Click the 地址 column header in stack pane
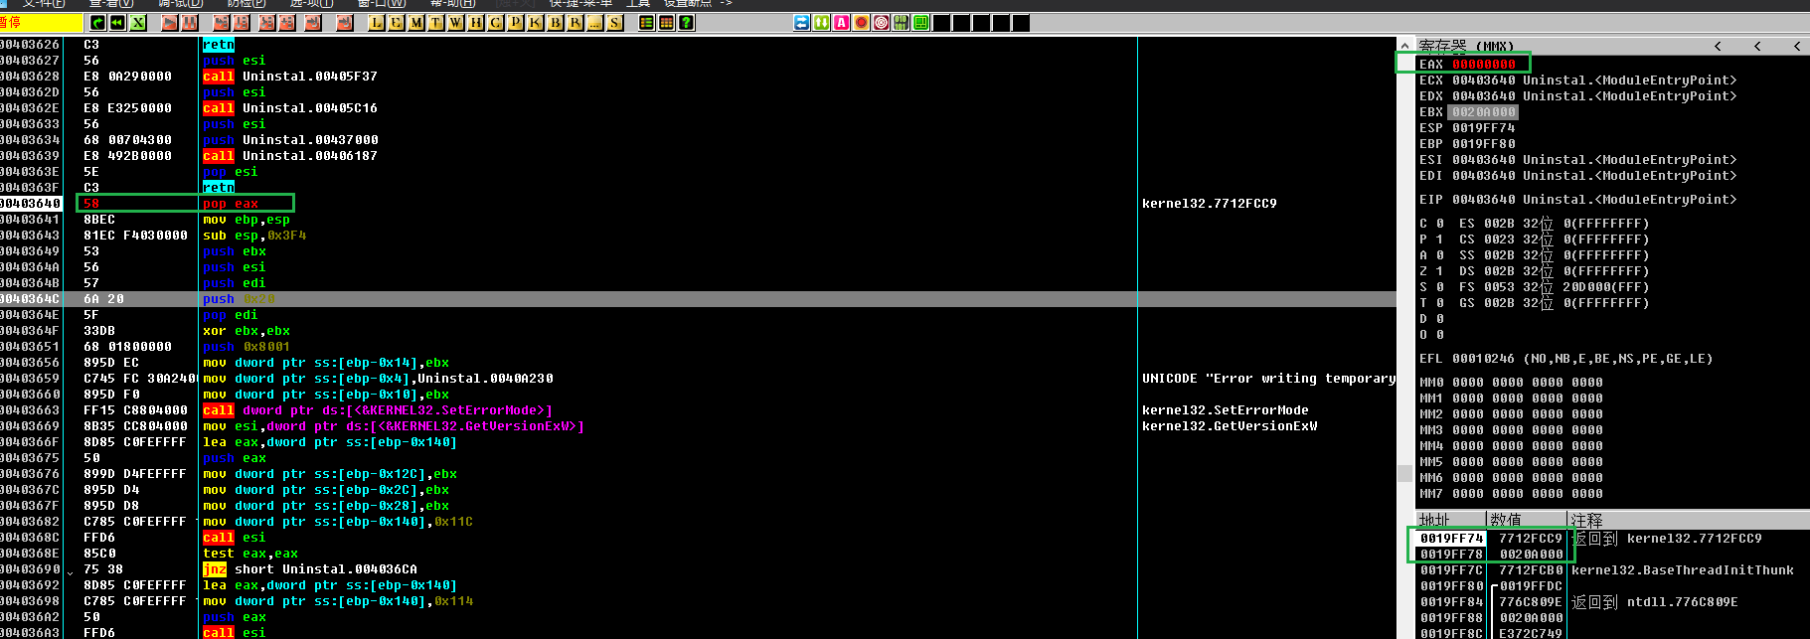This screenshot has height=639, width=1810. 1450,520
